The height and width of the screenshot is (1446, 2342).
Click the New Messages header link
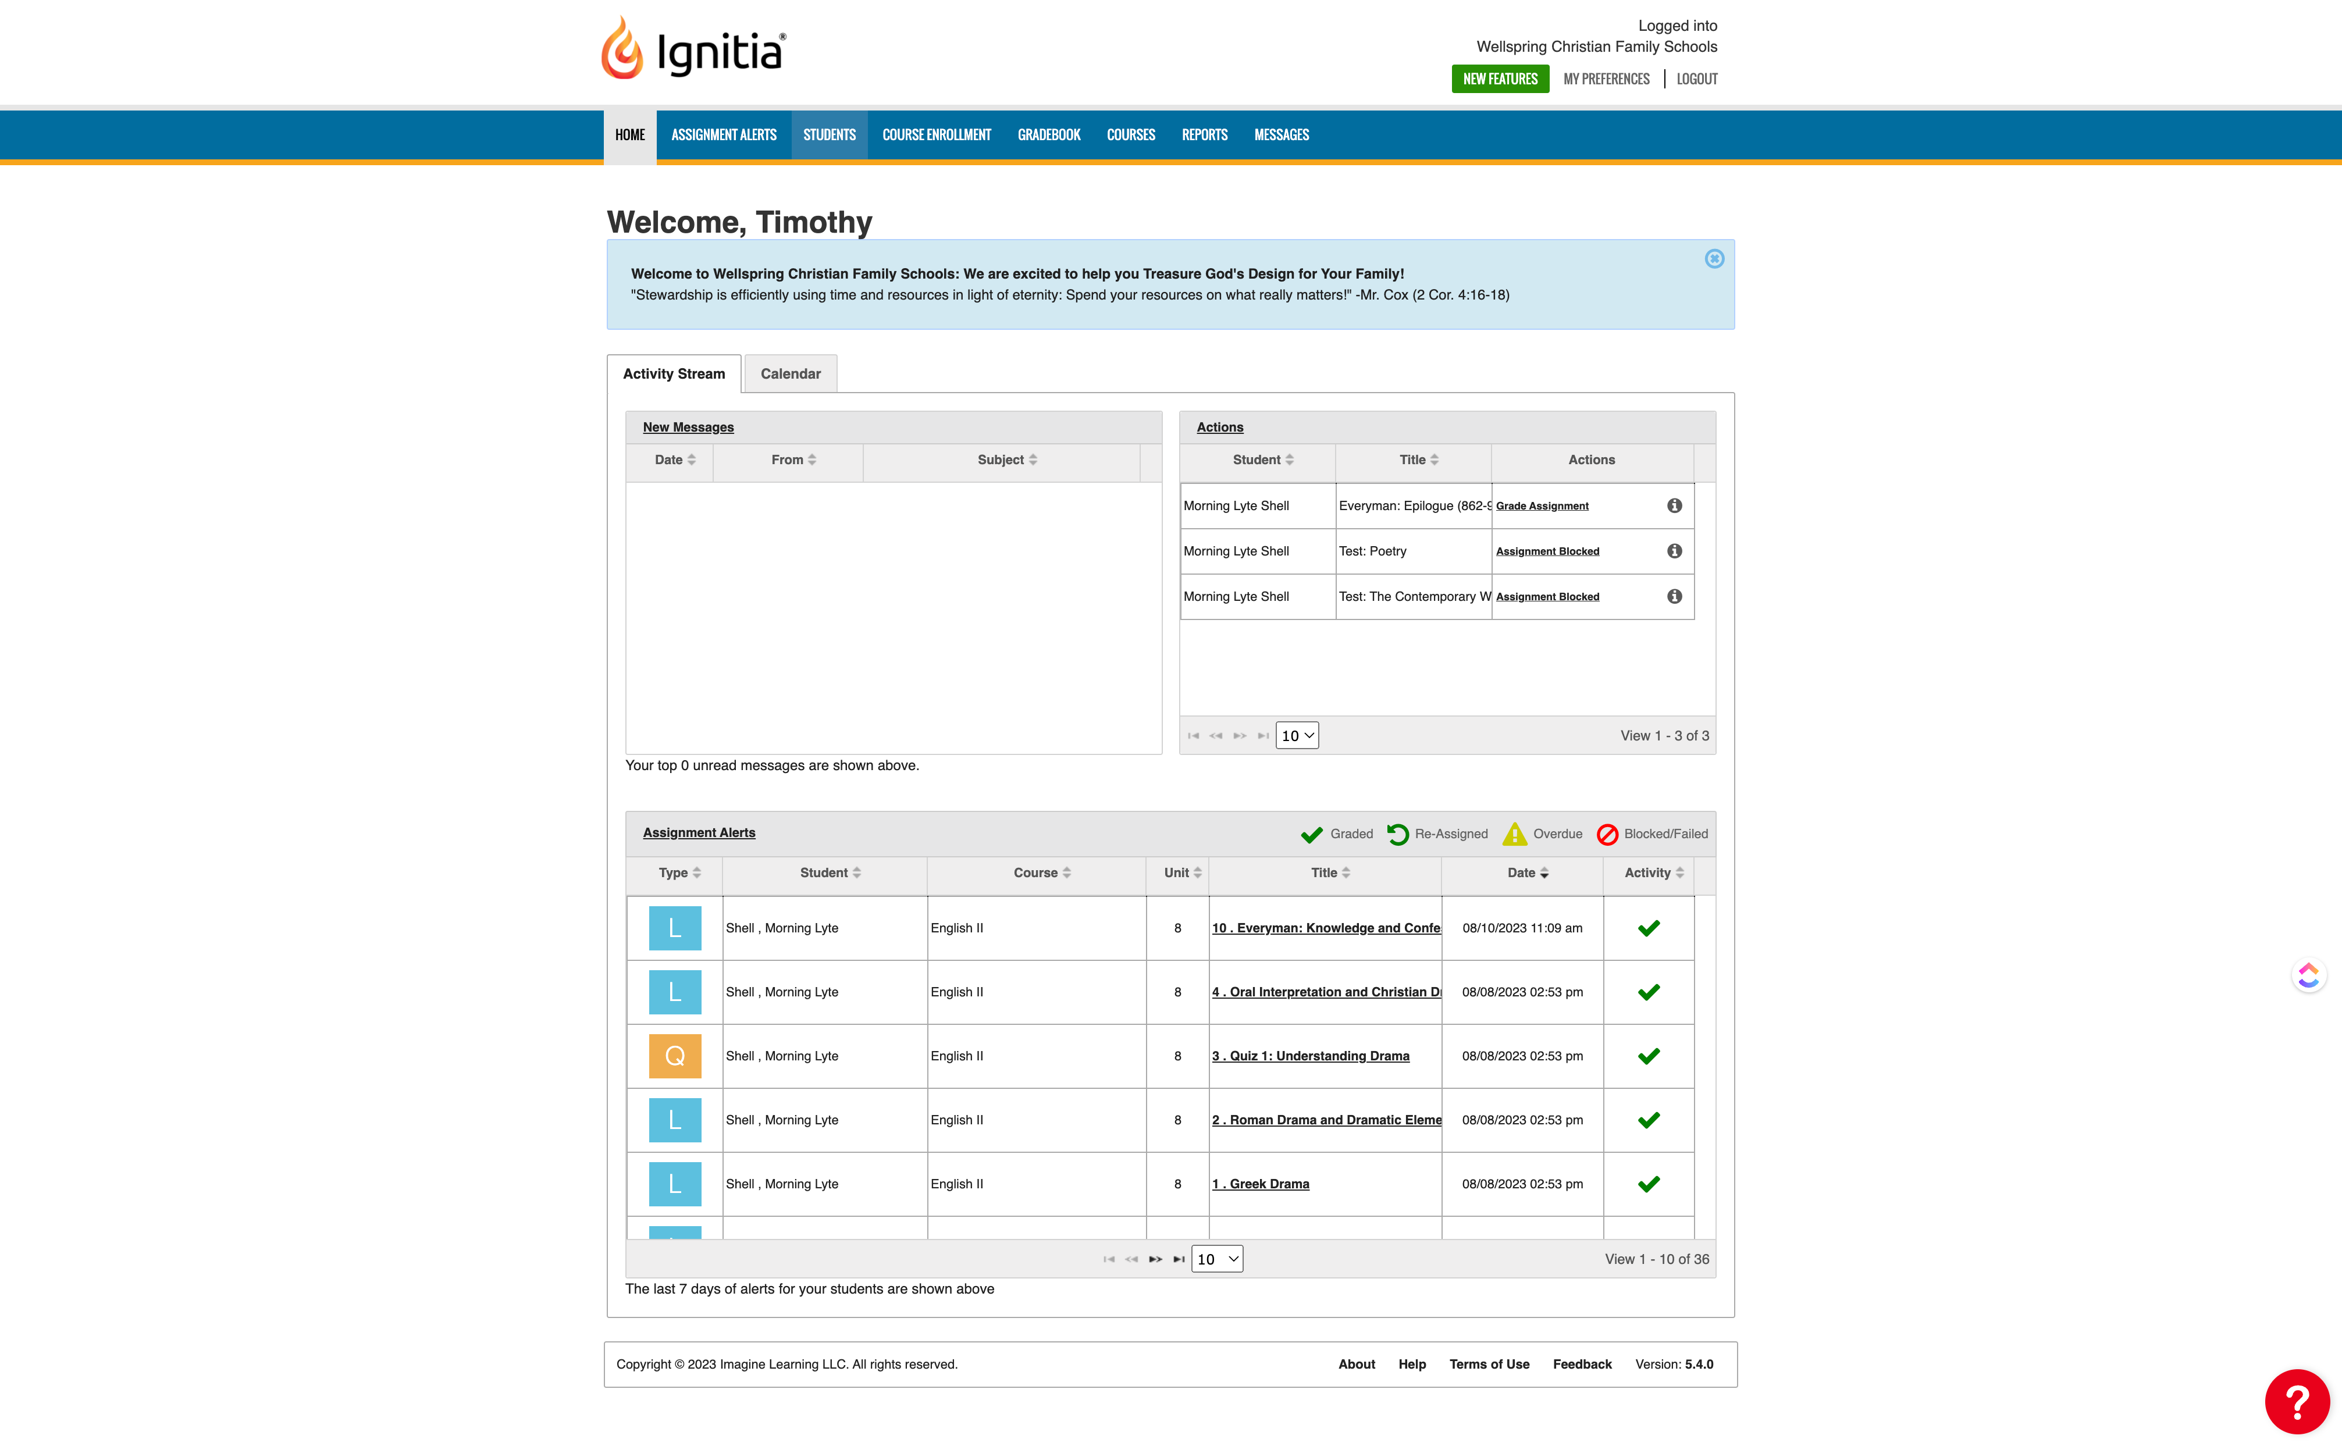(688, 428)
